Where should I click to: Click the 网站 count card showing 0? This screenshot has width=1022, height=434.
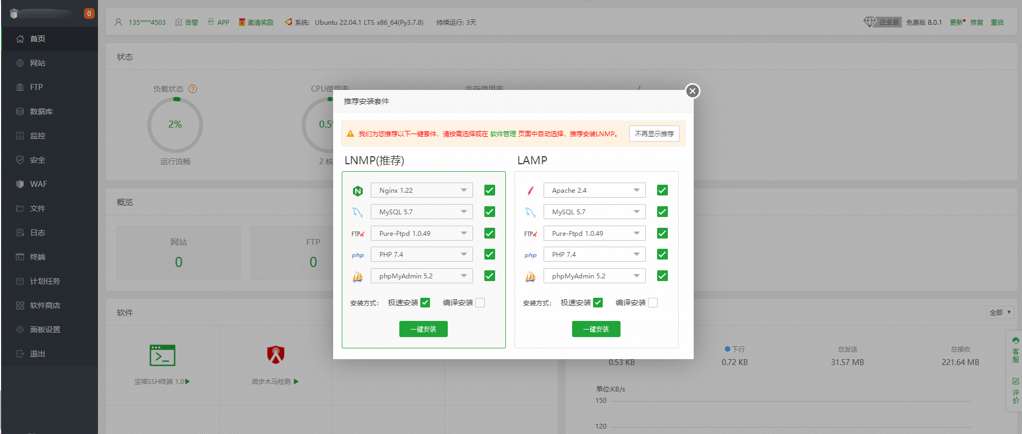(x=179, y=253)
